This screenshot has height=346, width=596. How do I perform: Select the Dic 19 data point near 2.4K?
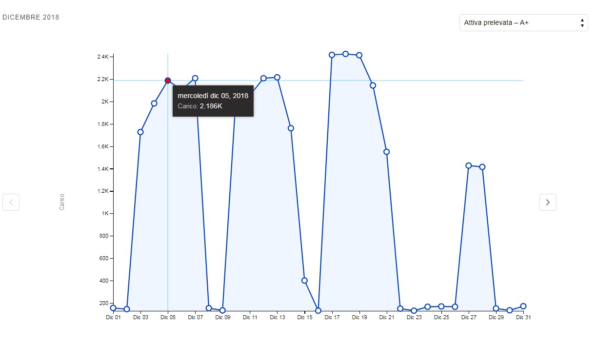tap(359, 55)
